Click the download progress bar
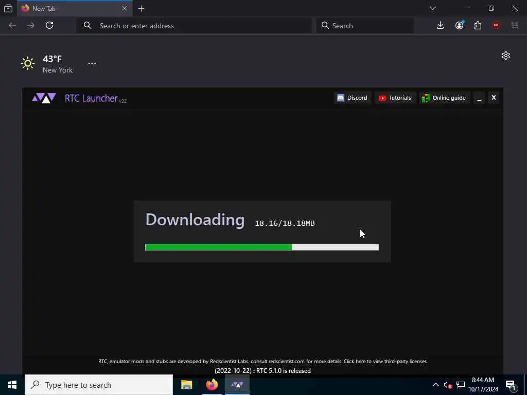The height and width of the screenshot is (395, 527). (x=262, y=247)
